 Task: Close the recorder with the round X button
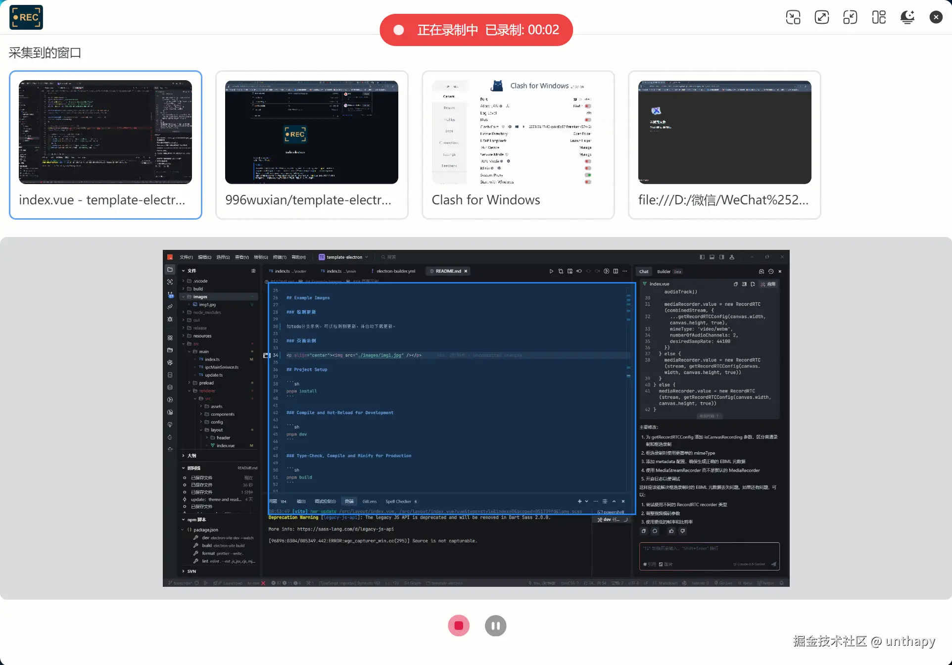tap(936, 17)
